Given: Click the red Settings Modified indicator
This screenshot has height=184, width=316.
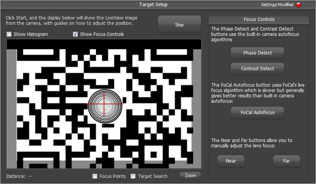Looking at the screenshot, I should tap(298, 5).
